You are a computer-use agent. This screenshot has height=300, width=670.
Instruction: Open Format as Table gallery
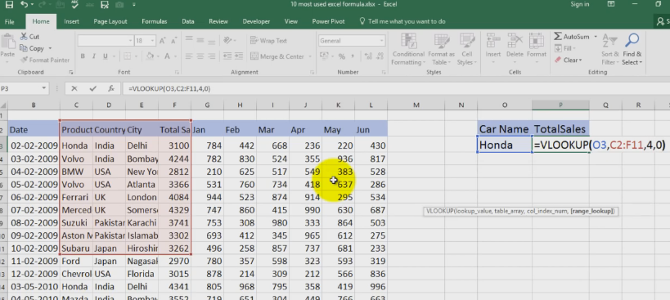441,50
